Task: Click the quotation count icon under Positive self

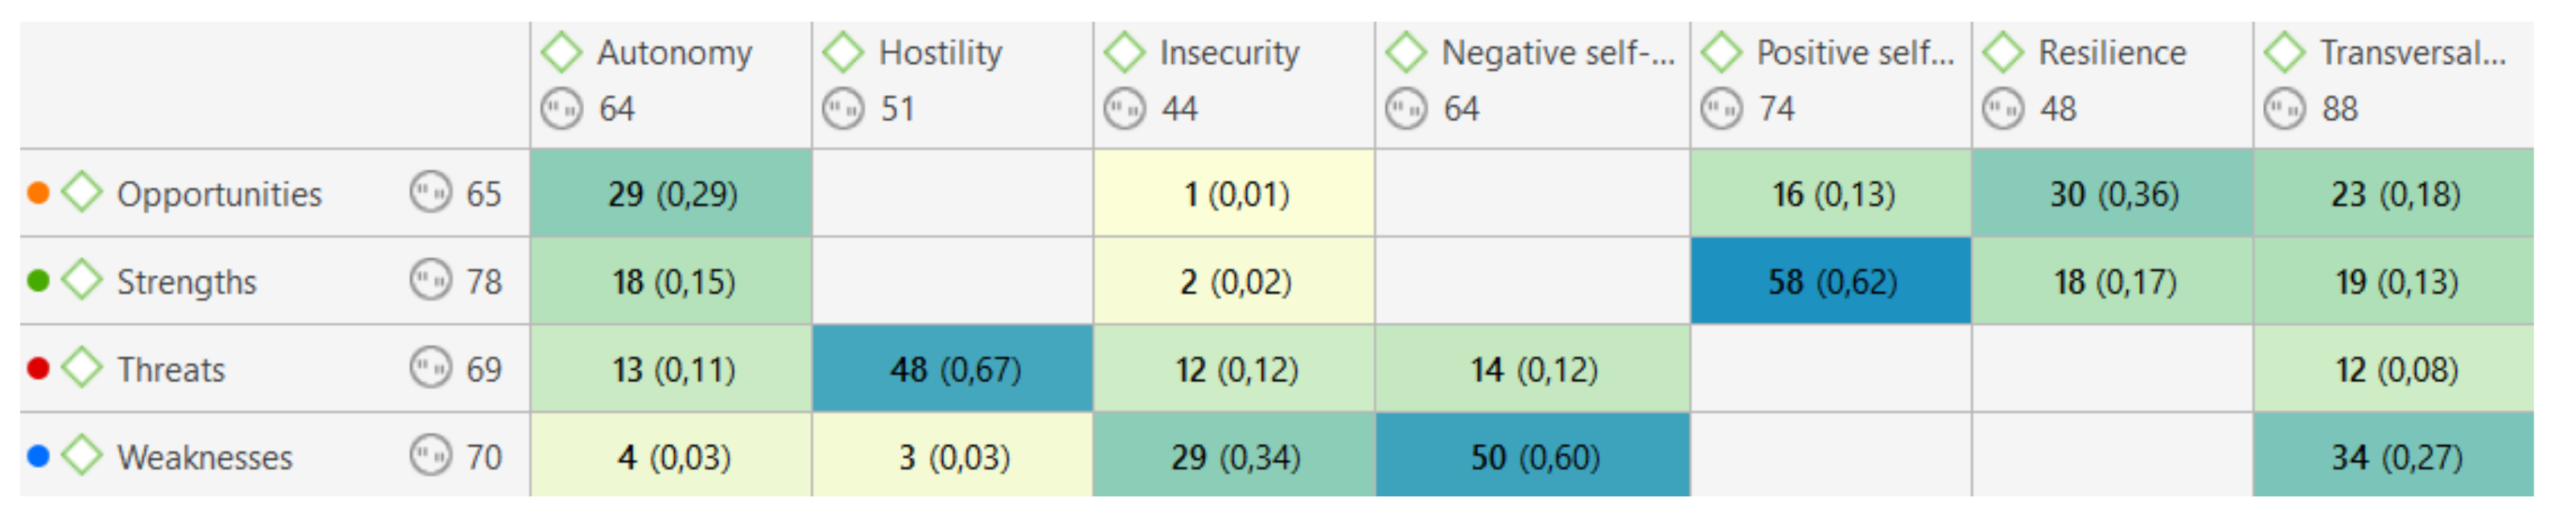Action: click(1721, 109)
